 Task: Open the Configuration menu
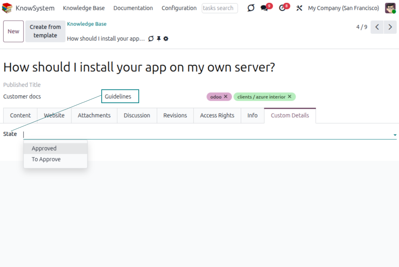(x=179, y=8)
